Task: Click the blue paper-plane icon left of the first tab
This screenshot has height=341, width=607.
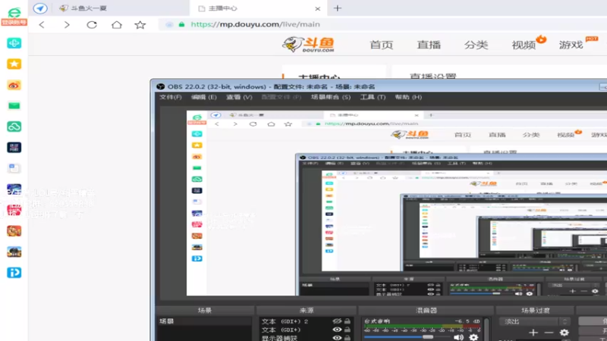Action: coord(40,8)
